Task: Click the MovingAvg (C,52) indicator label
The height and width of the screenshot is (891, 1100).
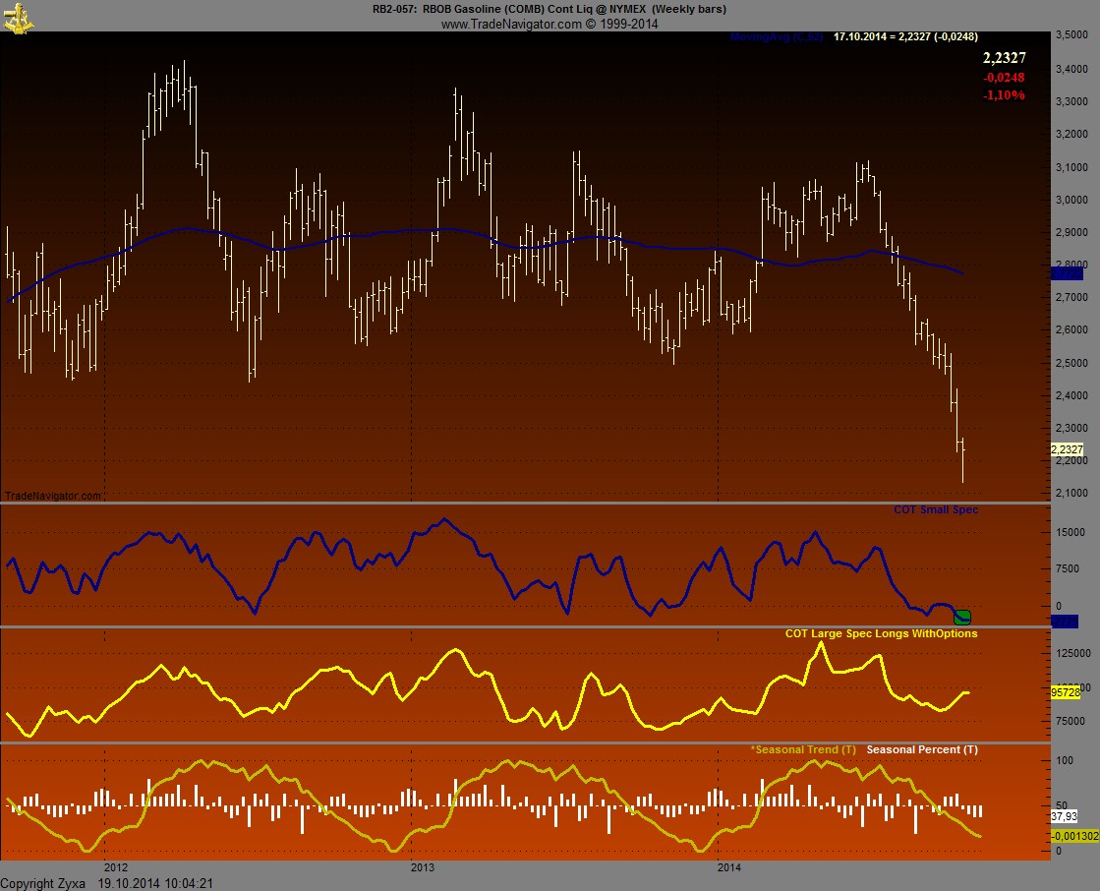Action: [x=776, y=36]
